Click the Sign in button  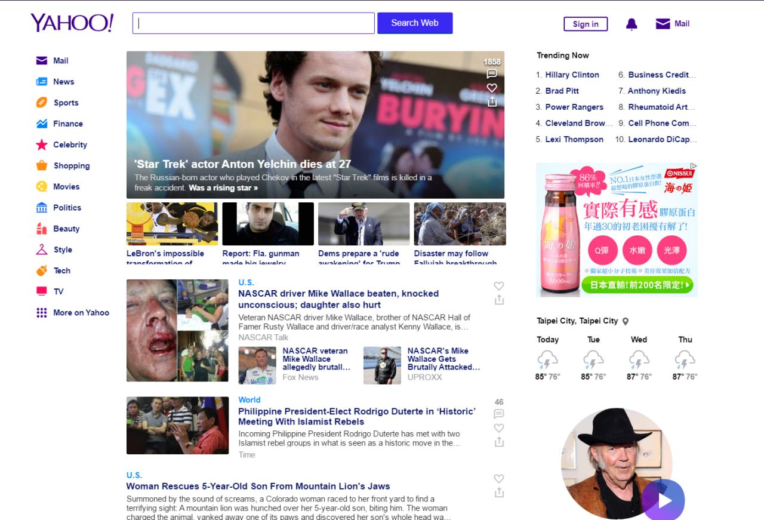point(586,24)
